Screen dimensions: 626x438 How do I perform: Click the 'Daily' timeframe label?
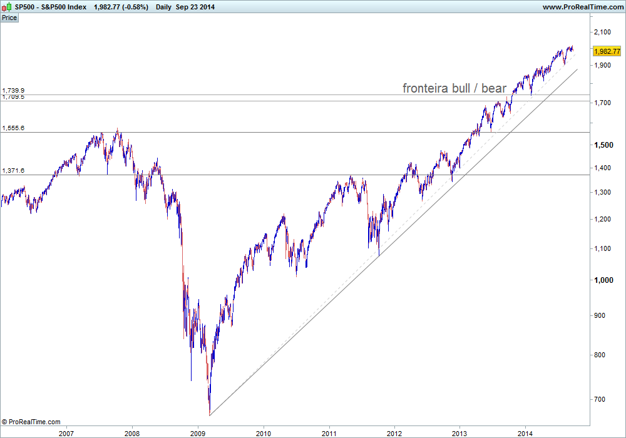(163, 7)
